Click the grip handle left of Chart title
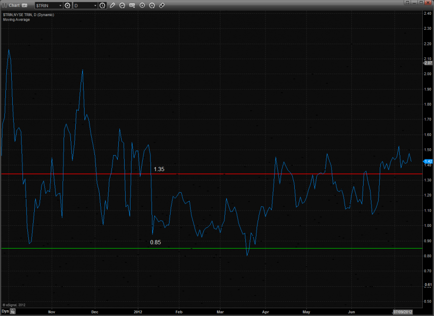Viewport: 434px width, 316px height. (4, 5)
